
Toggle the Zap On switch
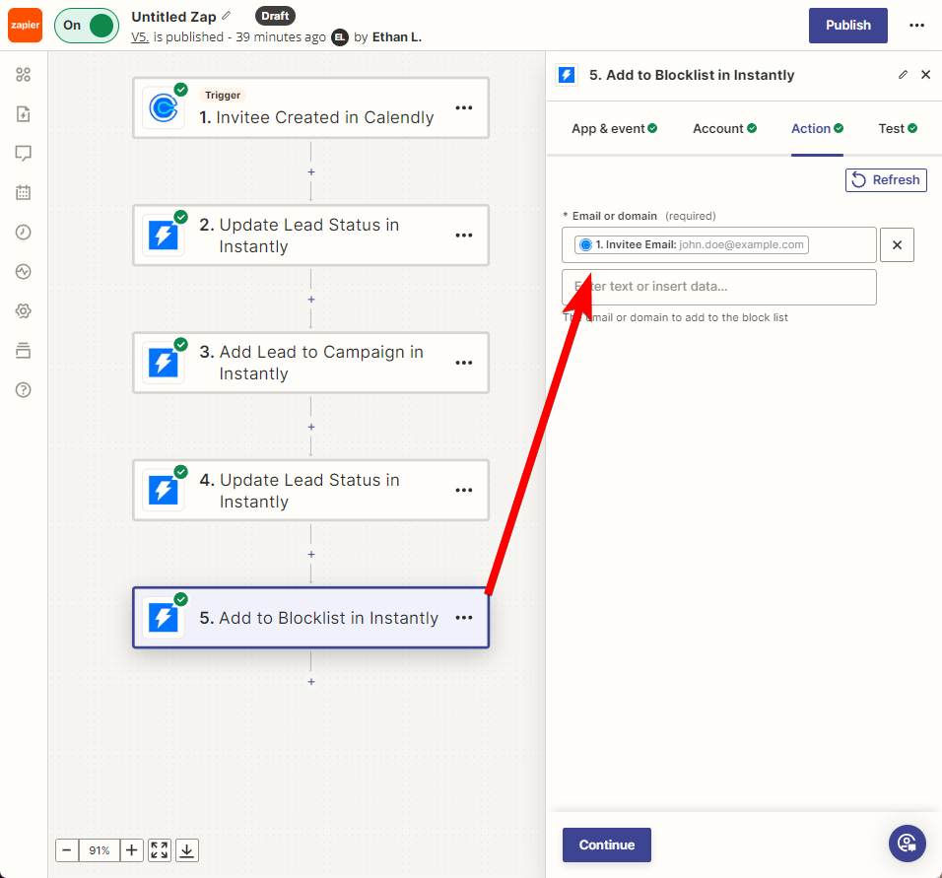(87, 26)
